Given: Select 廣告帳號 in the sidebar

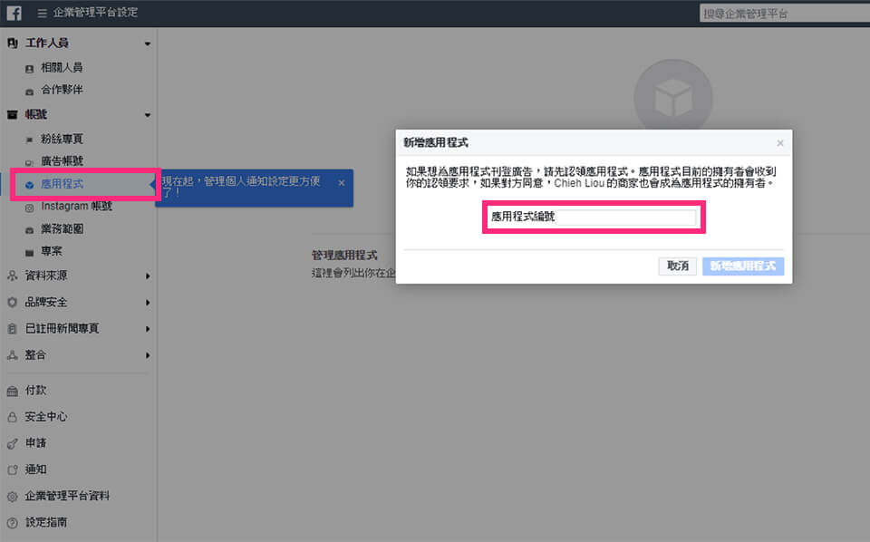Looking at the screenshot, I should point(62,161).
